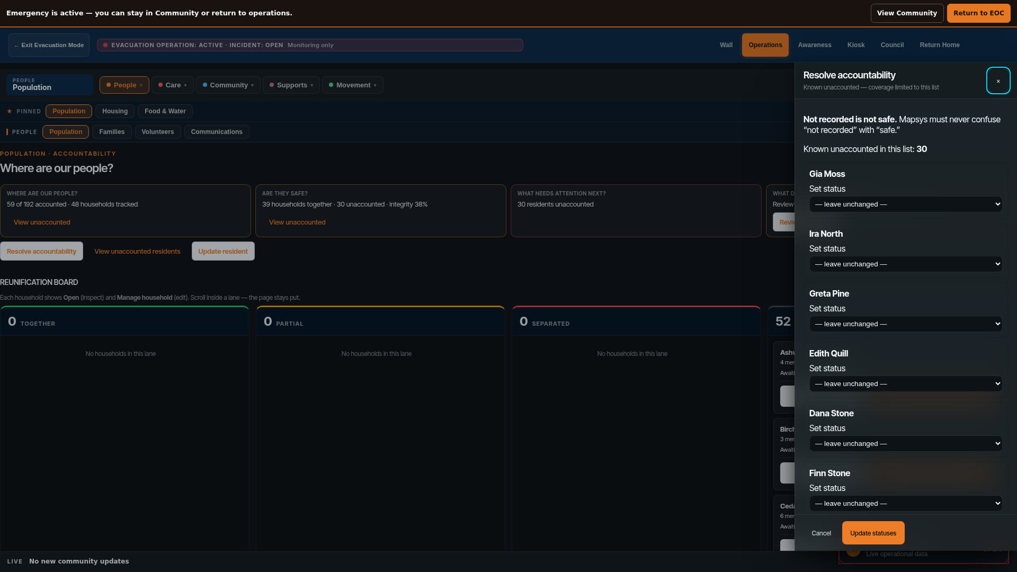This screenshot has width=1017, height=572.
Task: Select pinned Population chip
Action: [x=69, y=111]
